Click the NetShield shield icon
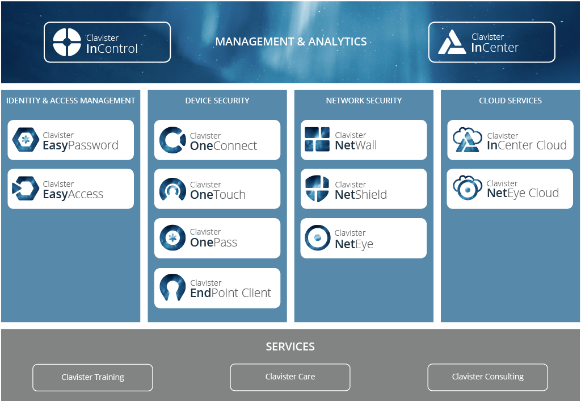This screenshot has width=581, height=401. point(317,189)
